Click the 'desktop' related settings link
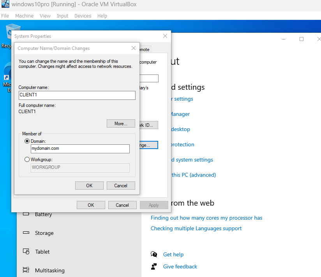This screenshot has width=321, height=277. pyautogui.click(x=181, y=129)
